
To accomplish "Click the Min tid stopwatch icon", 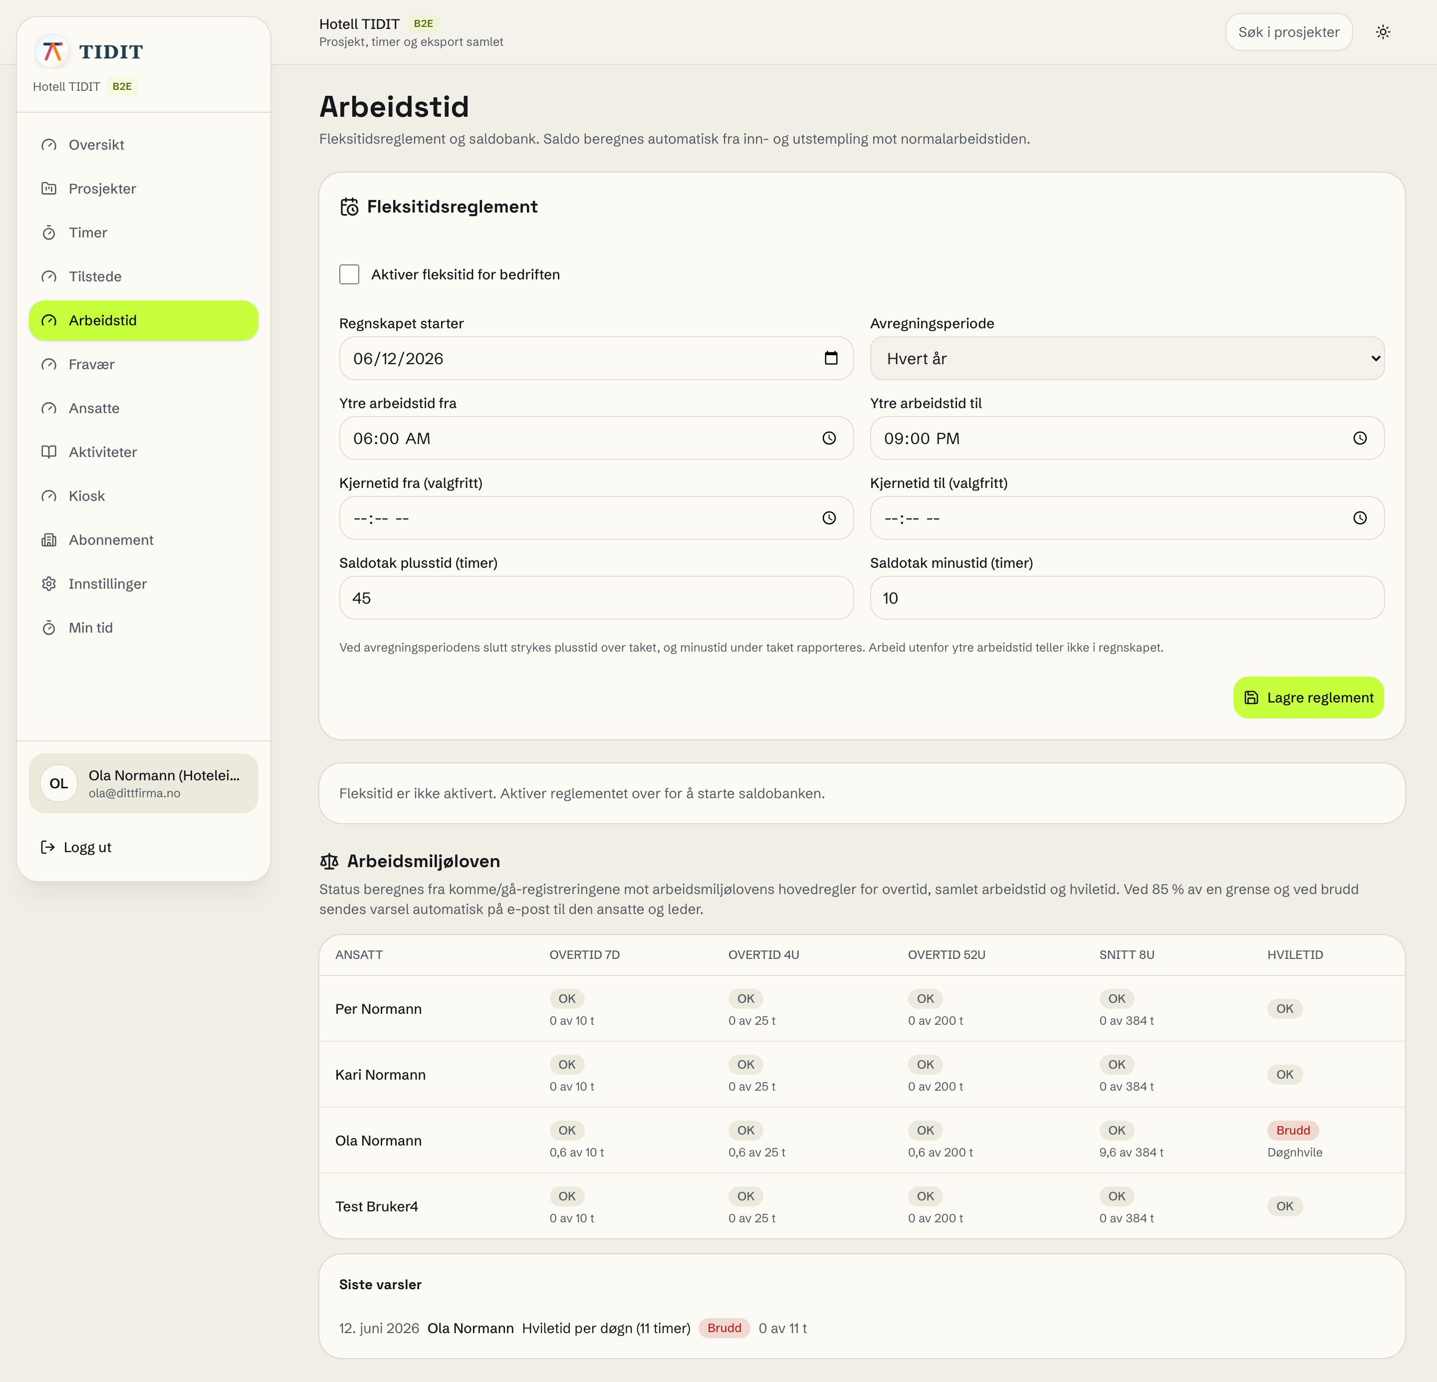I will pyautogui.click(x=49, y=628).
